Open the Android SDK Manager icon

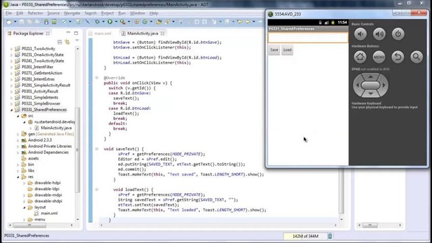click(47, 22)
